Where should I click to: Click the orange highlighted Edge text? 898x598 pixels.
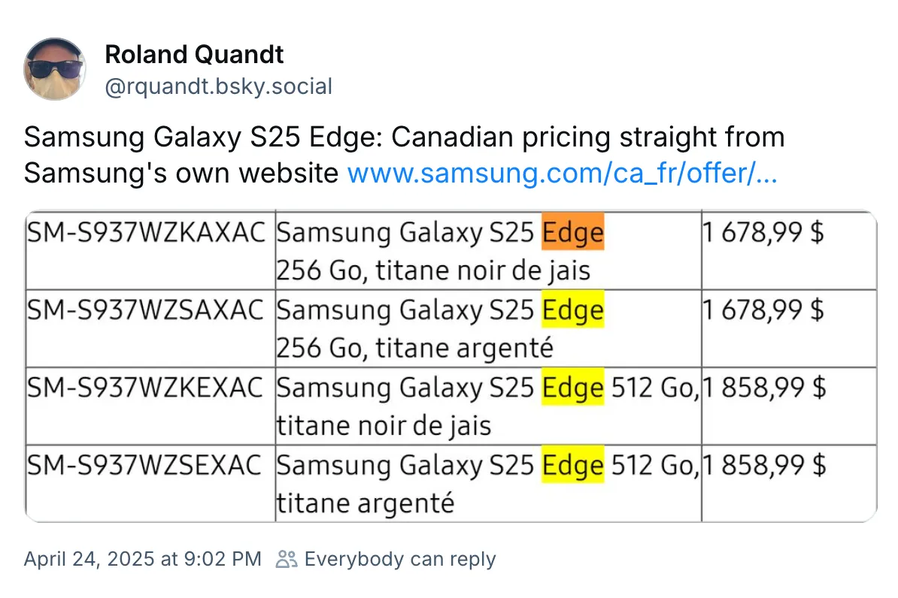[x=572, y=232]
